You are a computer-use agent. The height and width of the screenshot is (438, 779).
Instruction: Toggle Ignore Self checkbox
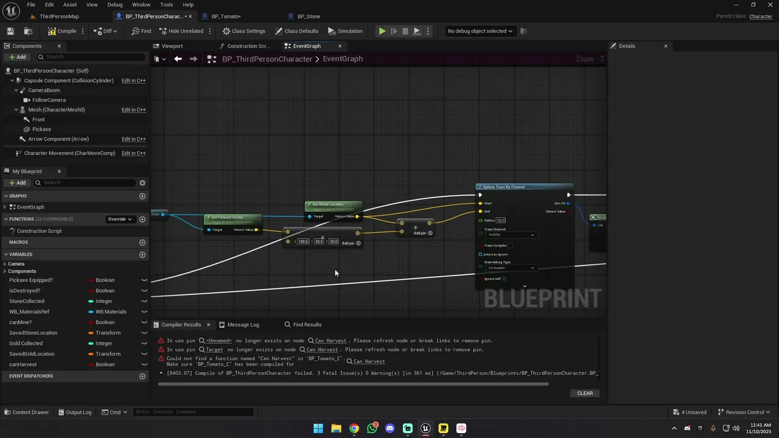click(x=505, y=279)
